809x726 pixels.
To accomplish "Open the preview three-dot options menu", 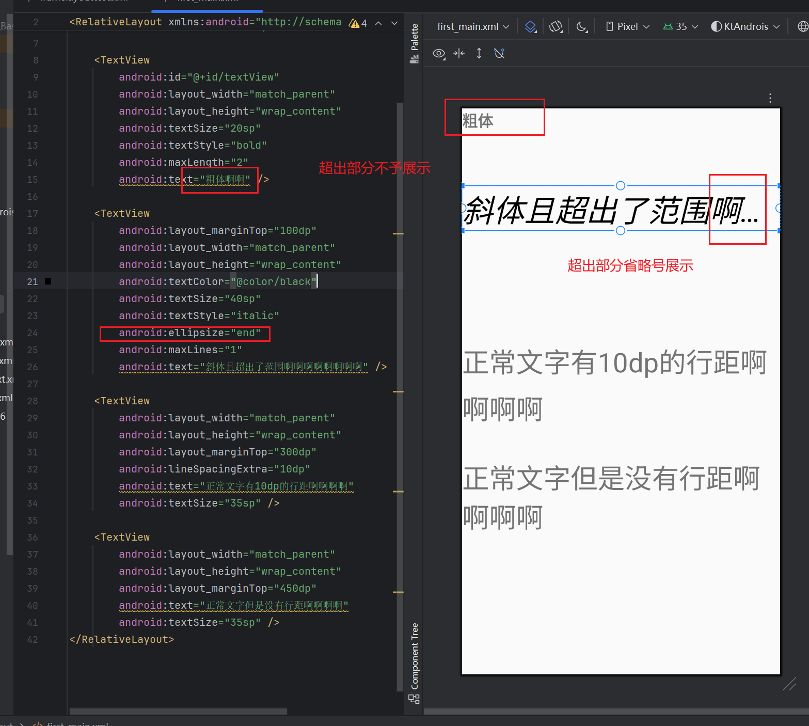I will coord(770,98).
